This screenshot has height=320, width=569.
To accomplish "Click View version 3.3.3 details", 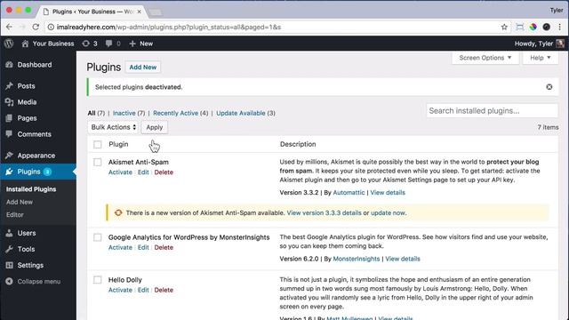I will click(324, 213).
